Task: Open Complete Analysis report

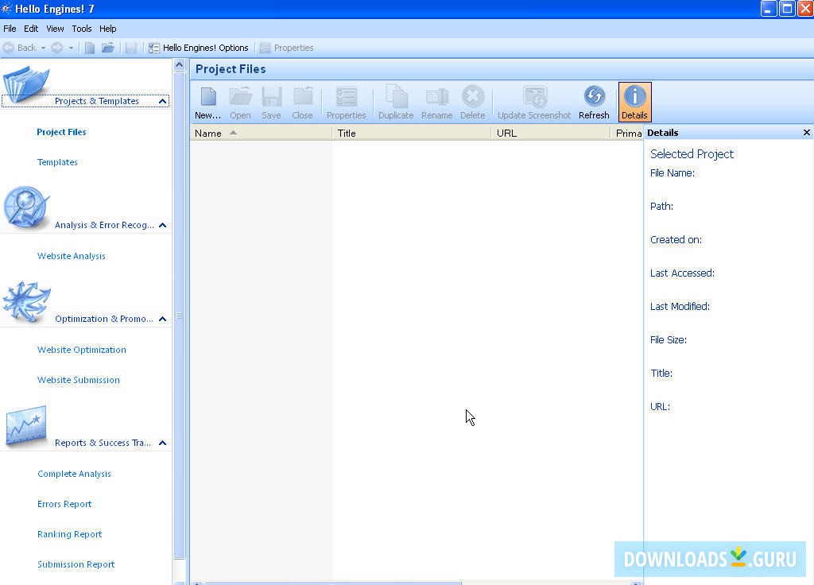Action: click(x=74, y=474)
